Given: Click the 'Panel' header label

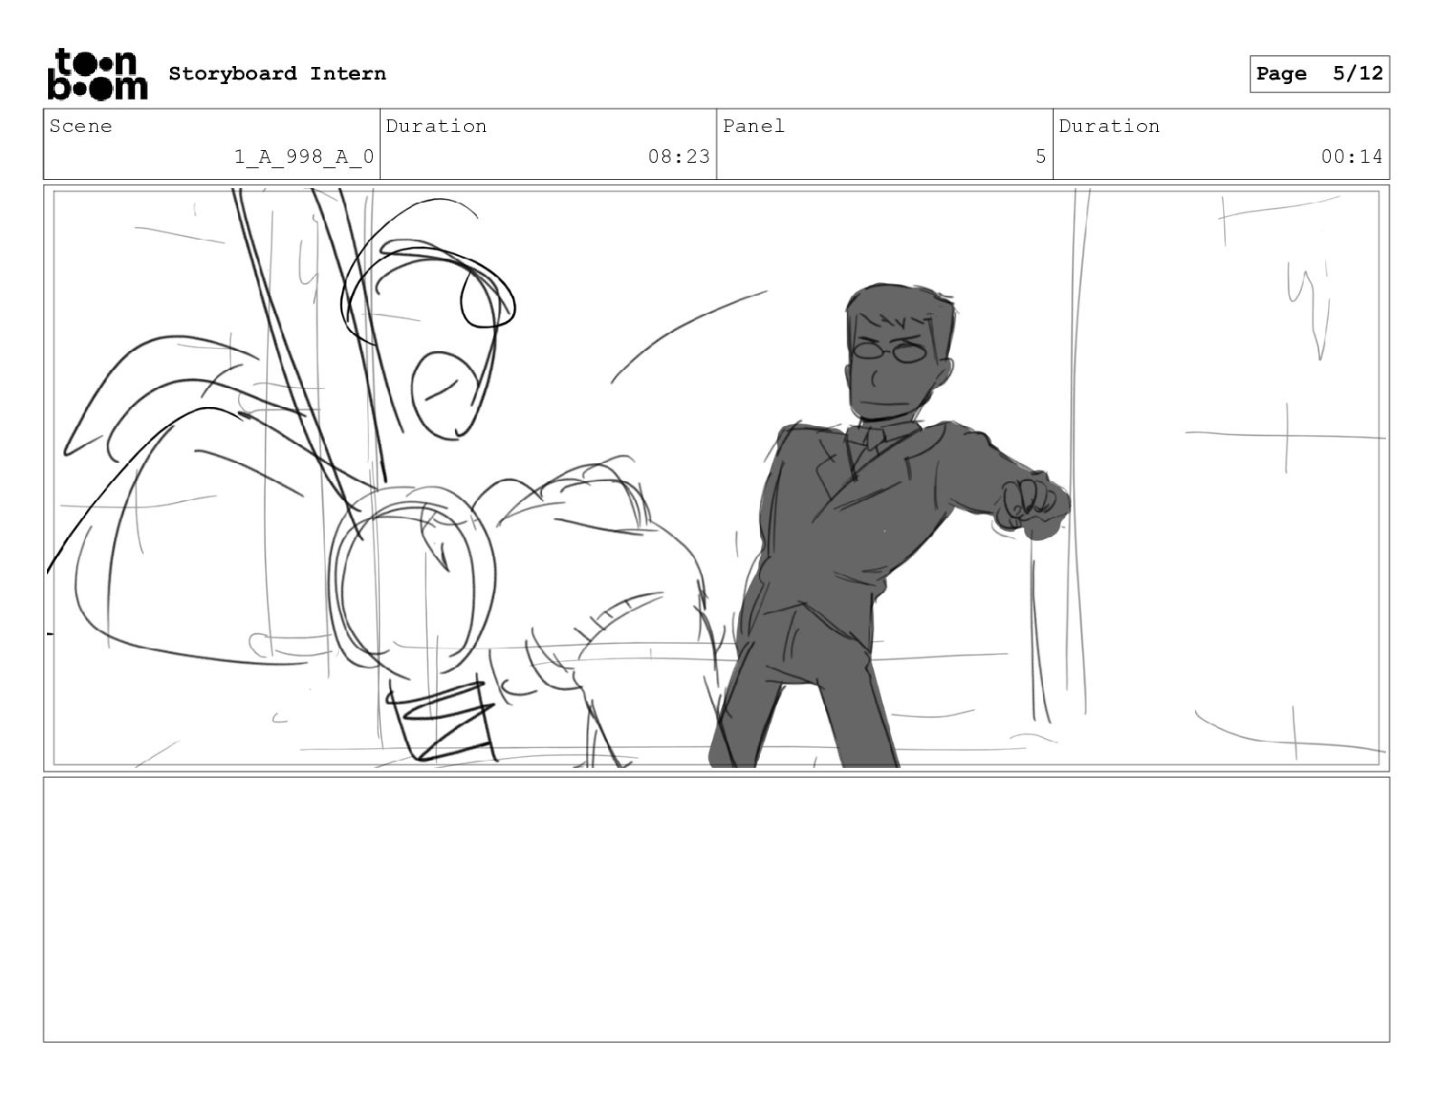Looking at the screenshot, I should [754, 126].
